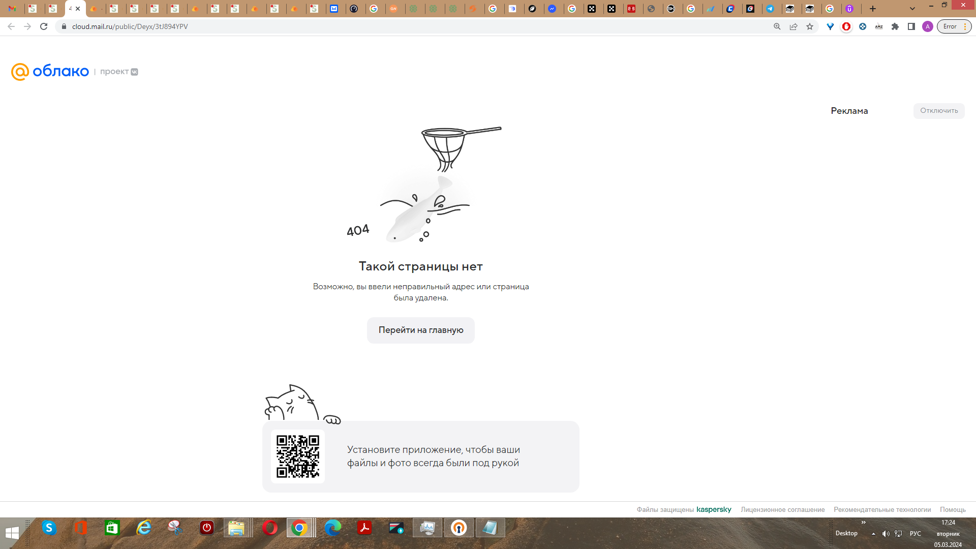The image size is (976, 549).
Task: Click the Облако logo
Action: [x=50, y=72]
